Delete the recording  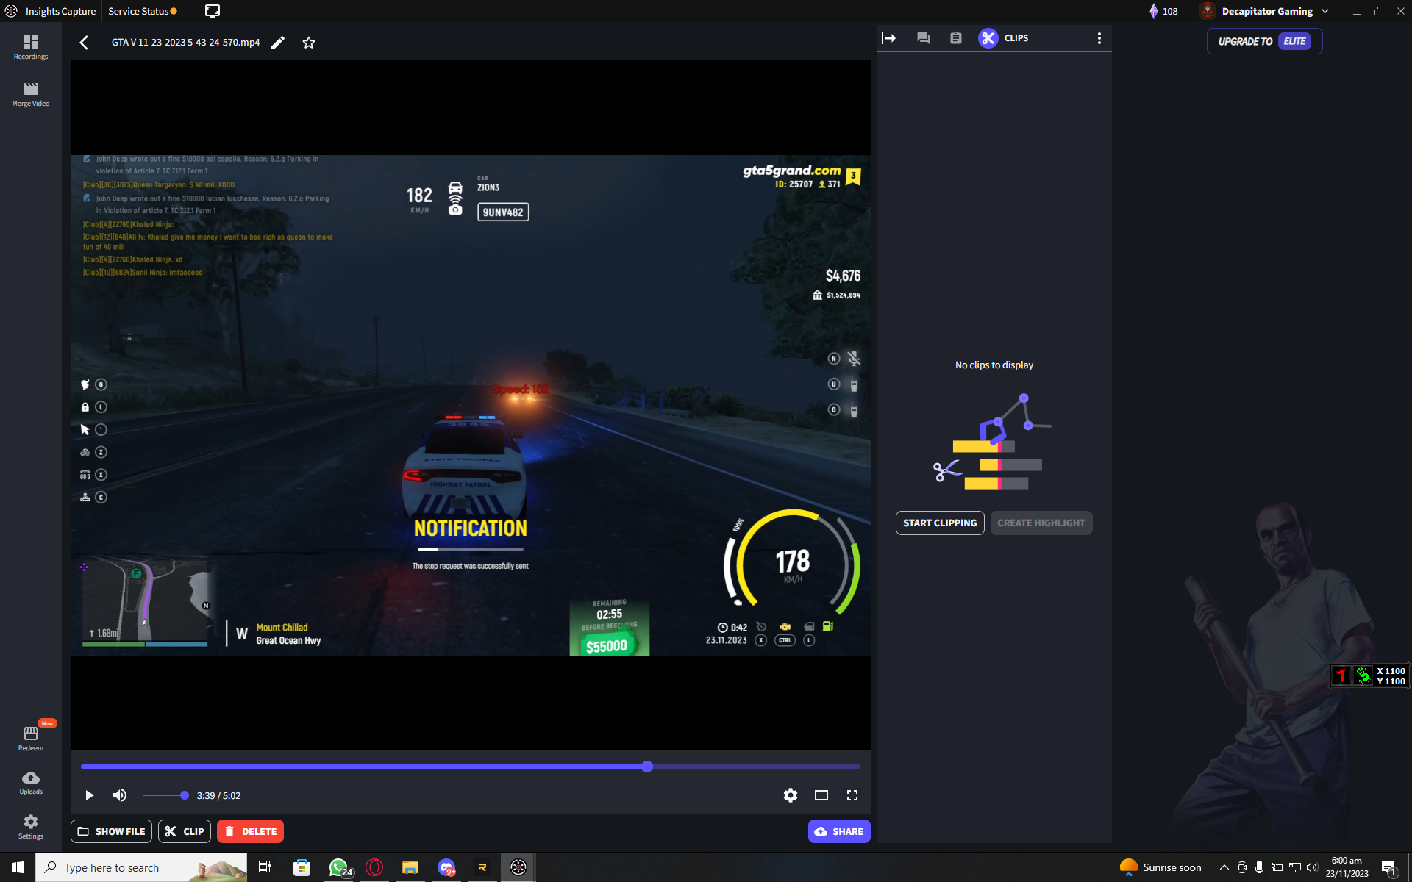pos(250,831)
